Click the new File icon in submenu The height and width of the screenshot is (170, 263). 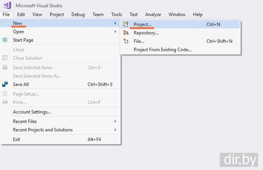pos(126,41)
